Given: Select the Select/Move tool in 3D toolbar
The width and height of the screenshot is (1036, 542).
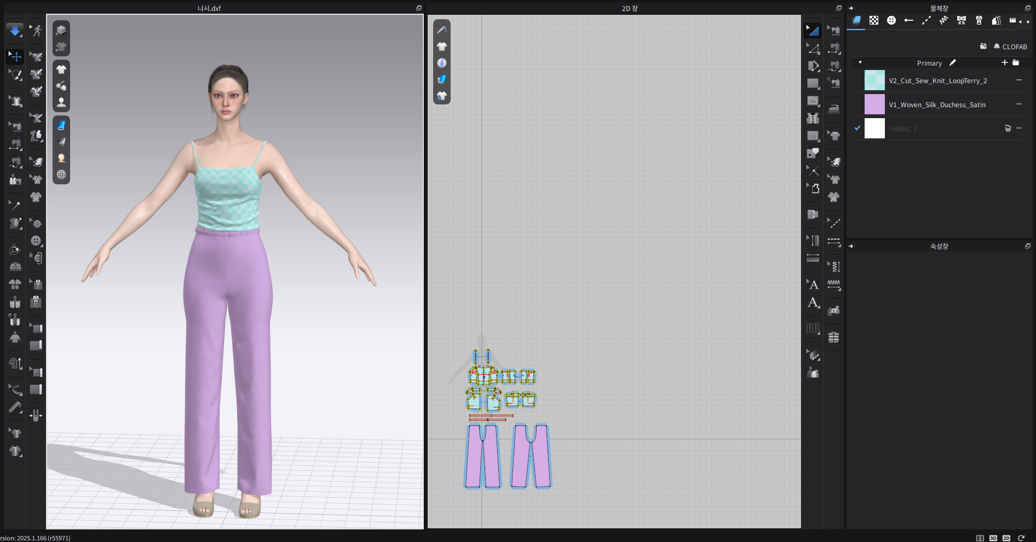Looking at the screenshot, I should (x=15, y=56).
